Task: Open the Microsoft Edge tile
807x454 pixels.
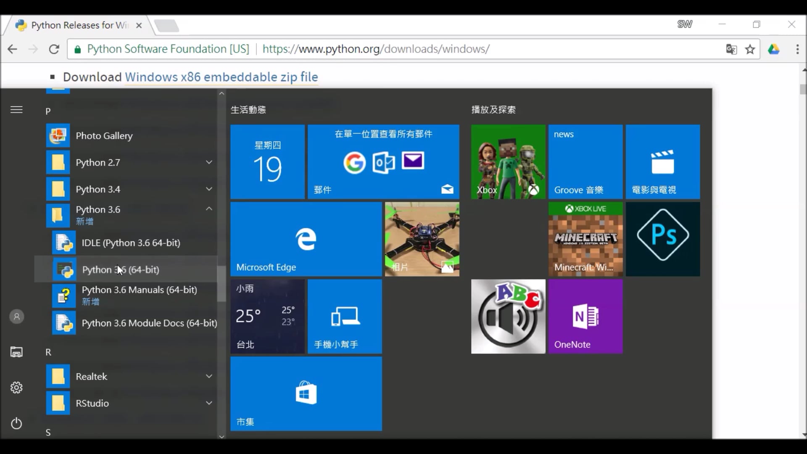Action: 306,239
